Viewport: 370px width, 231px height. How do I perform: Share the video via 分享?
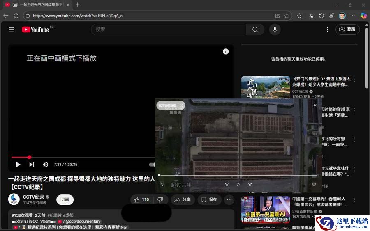183,200
